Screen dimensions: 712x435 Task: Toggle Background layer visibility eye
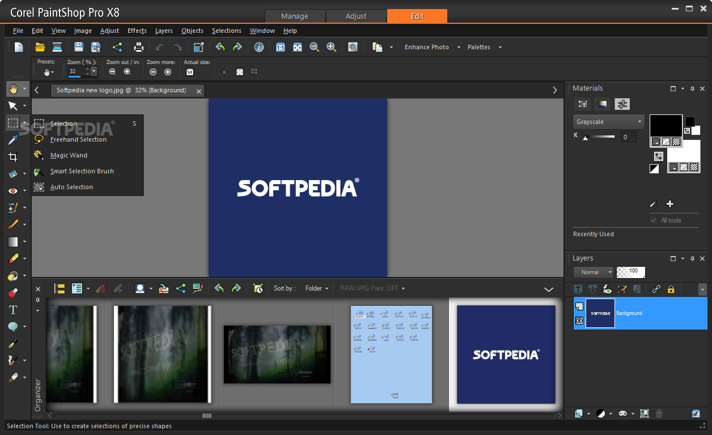[579, 321]
